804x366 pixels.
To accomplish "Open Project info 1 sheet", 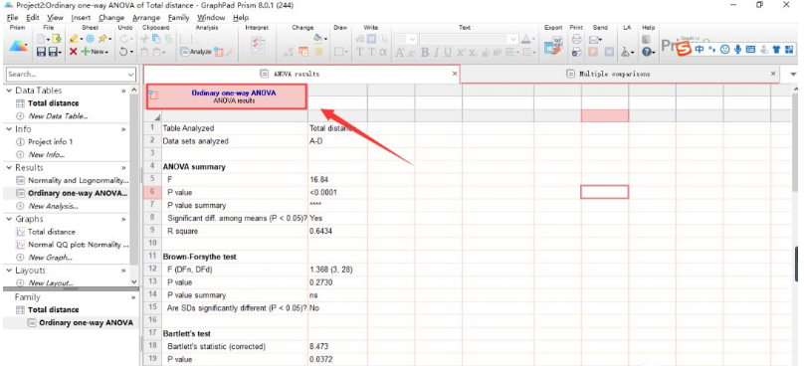I will pos(50,141).
